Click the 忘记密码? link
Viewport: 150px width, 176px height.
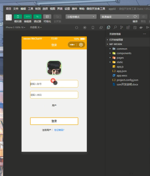tap(59, 130)
